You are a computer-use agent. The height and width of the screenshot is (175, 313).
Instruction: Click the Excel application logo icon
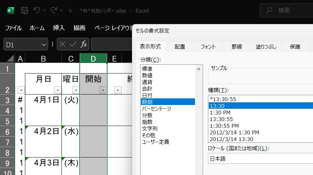pos(11,10)
